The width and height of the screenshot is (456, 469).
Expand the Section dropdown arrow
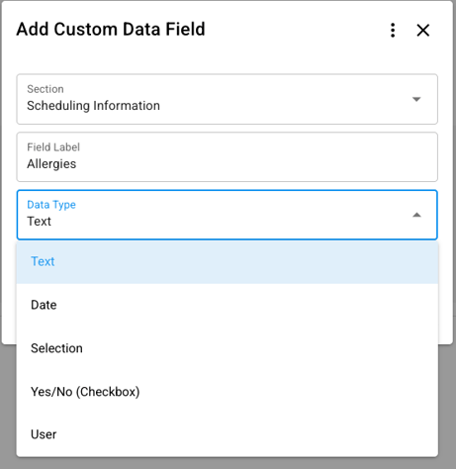(x=416, y=99)
